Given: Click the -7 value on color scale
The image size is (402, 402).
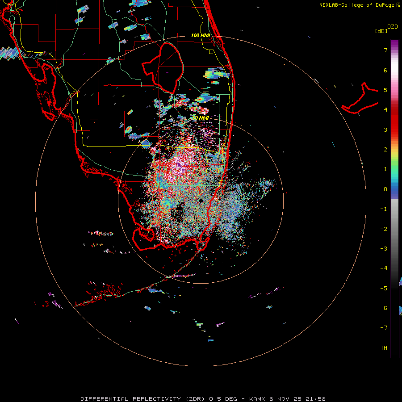Looking at the screenshot, I should (384, 328).
